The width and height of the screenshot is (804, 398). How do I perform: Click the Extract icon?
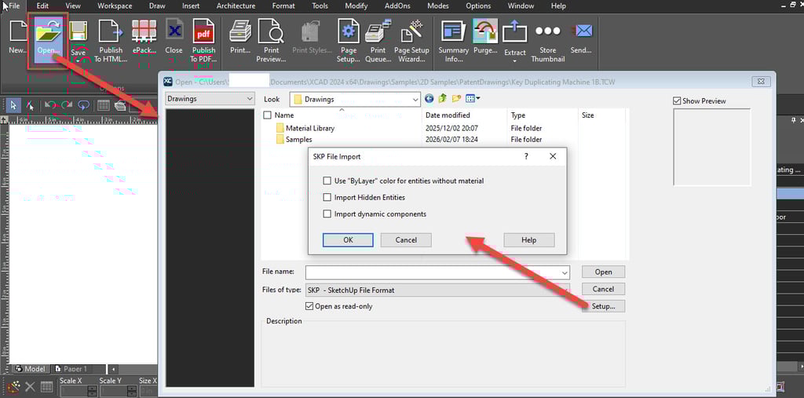[515, 32]
